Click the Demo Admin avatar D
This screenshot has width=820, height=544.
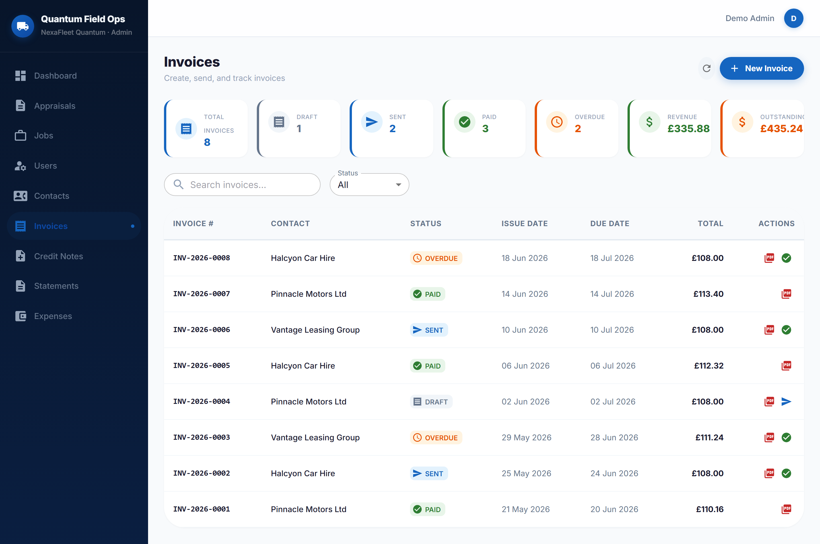[793, 19]
